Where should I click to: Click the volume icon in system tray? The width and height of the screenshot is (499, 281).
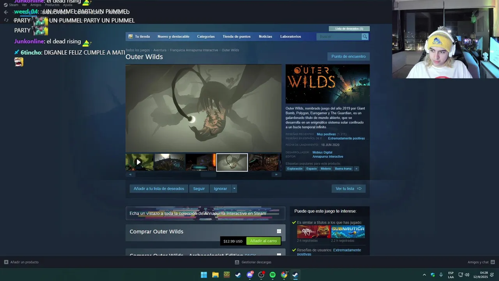467,275
